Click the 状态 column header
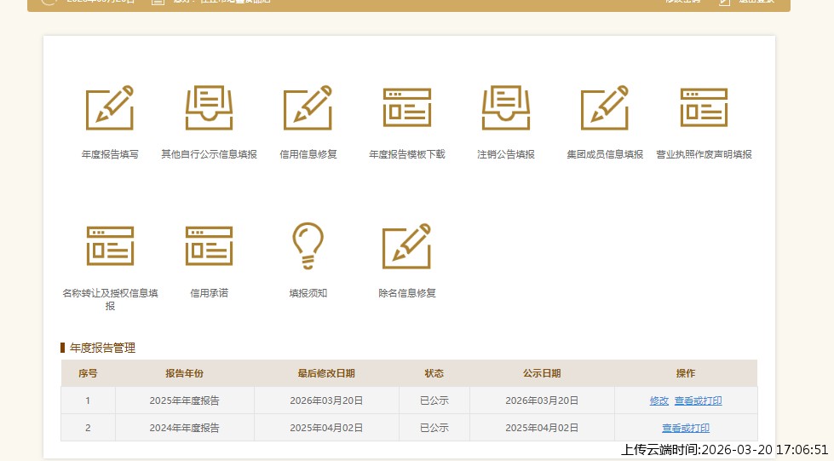 [x=434, y=374]
